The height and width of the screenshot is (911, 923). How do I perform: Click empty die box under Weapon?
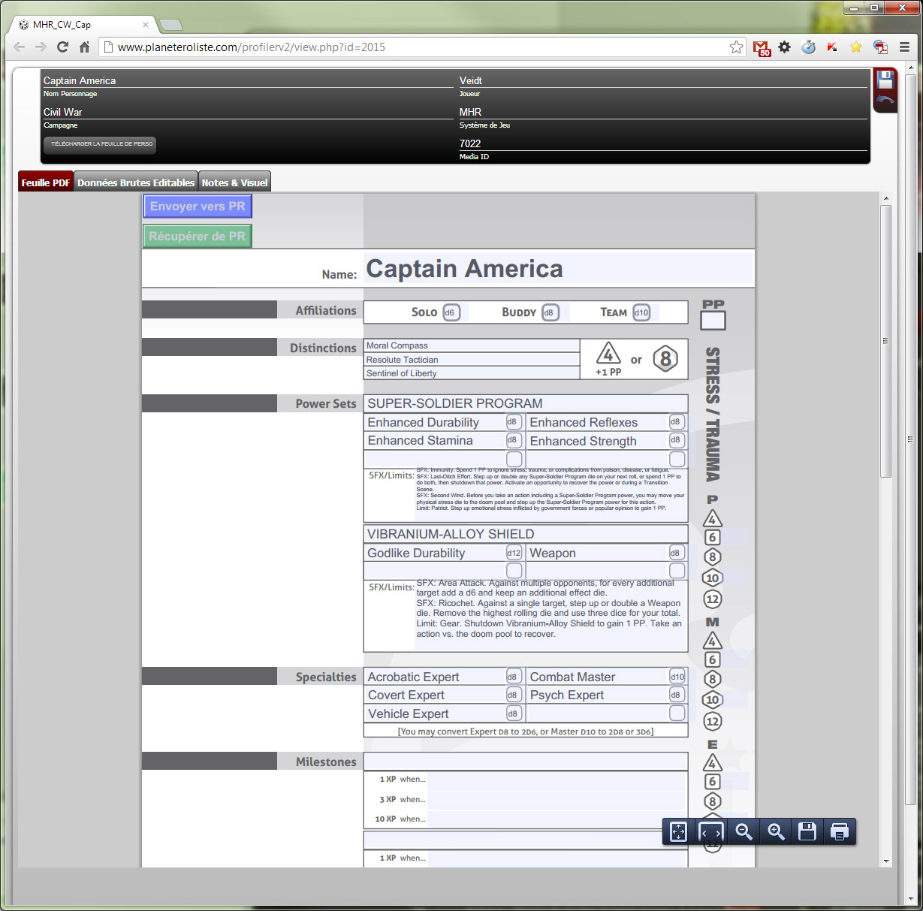click(677, 571)
